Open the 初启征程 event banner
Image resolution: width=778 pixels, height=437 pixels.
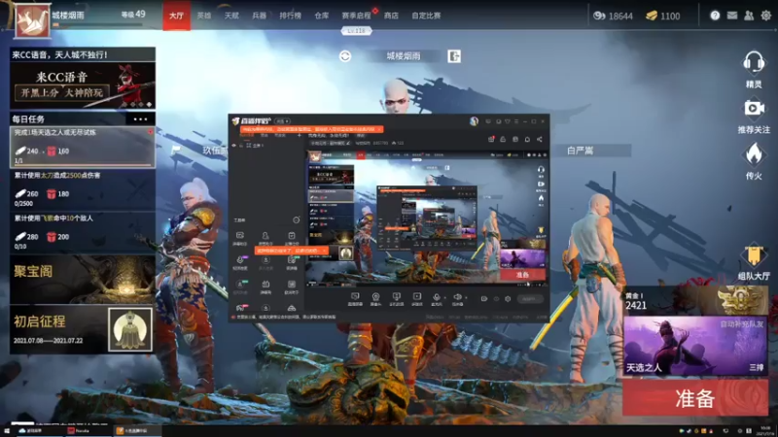(83, 329)
